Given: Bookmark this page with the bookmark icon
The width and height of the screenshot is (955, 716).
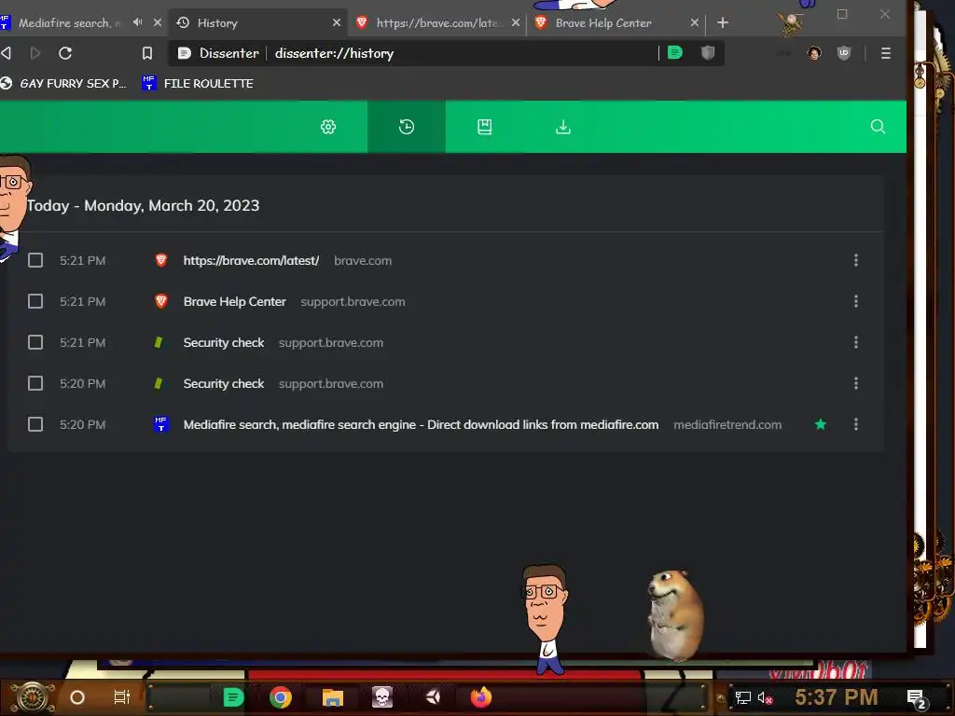Looking at the screenshot, I should tap(146, 53).
